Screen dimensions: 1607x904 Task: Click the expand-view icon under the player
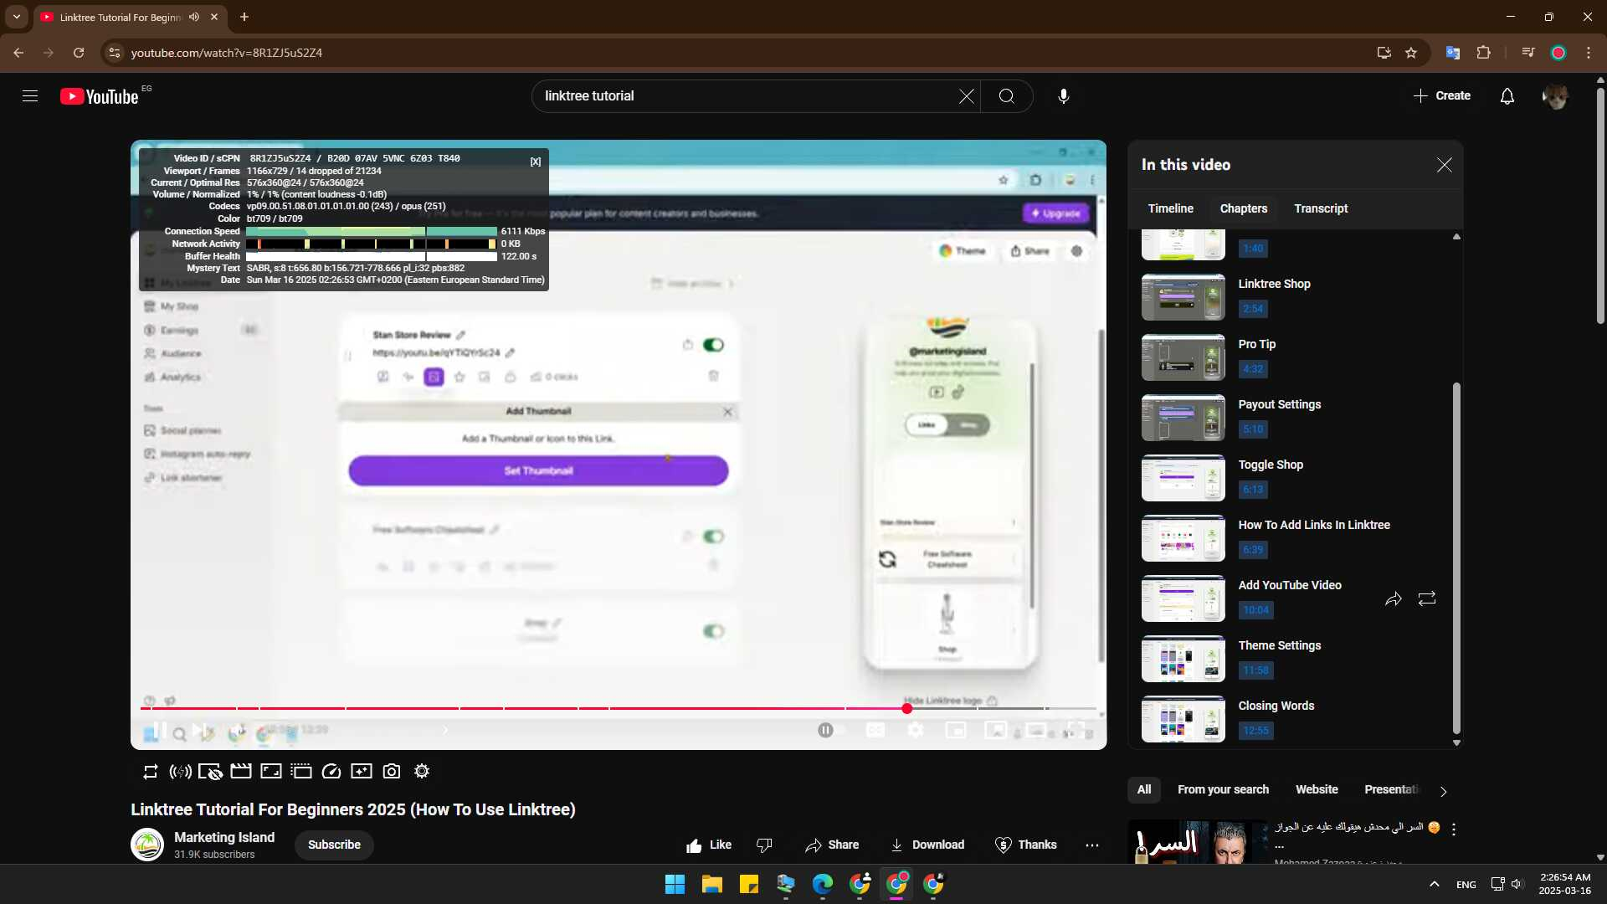(271, 772)
